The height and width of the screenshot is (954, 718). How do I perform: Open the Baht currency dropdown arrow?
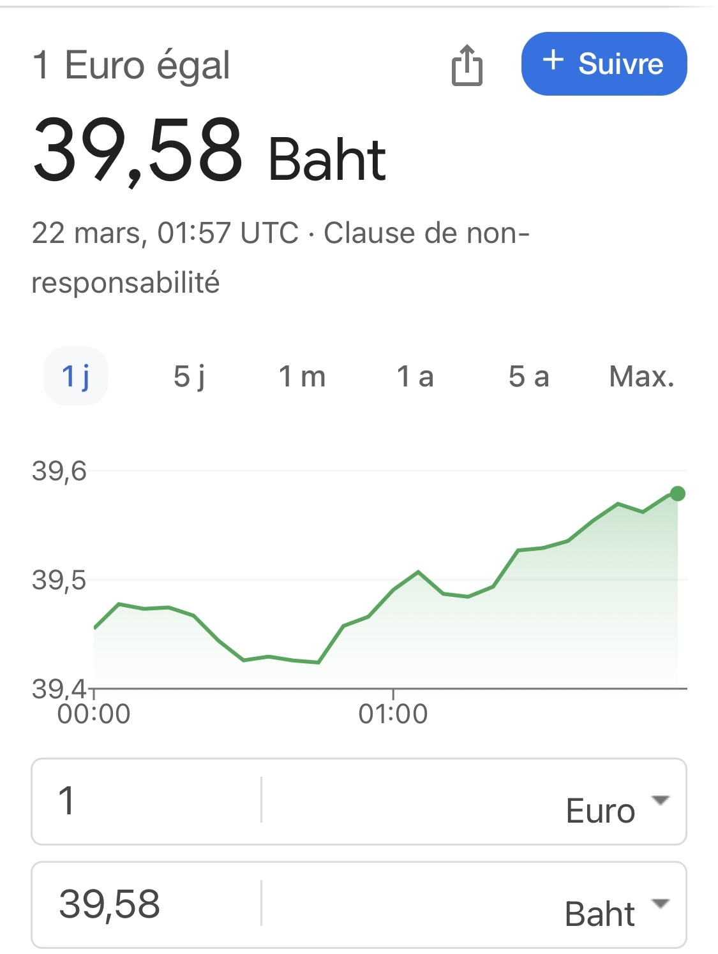660,903
